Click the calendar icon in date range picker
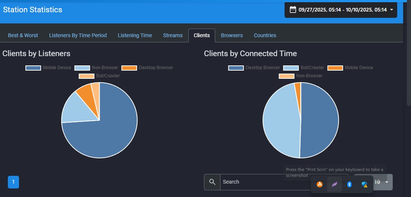 click(x=293, y=10)
